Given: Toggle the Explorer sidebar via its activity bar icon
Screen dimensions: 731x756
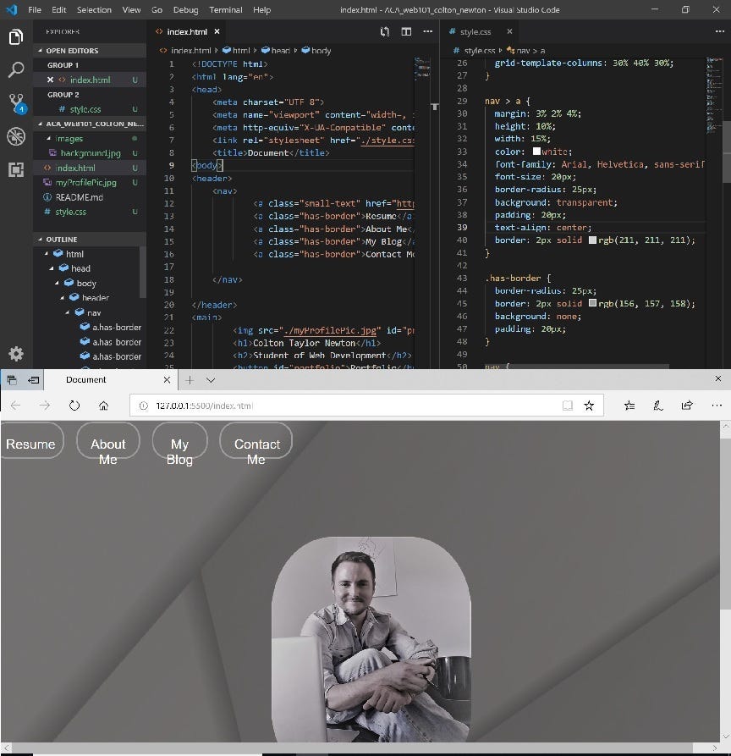Looking at the screenshot, I should [x=15, y=37].
